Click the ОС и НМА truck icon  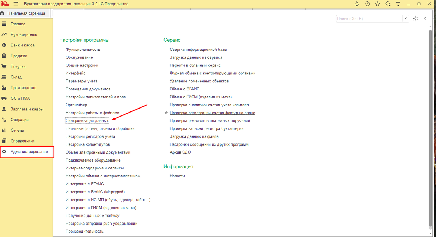(x=4, y=98)
